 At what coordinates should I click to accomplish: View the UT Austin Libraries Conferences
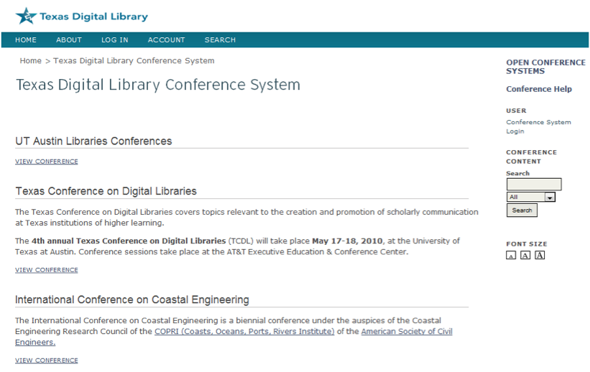(x=47, y=162)
